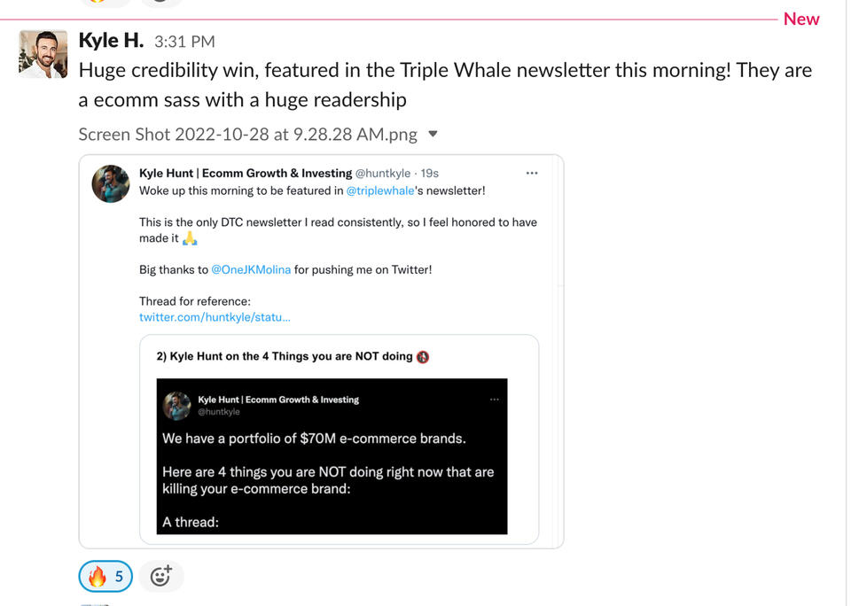
Task: Collapse the screenshot using the filename caret
Action: pyautogui.click(x=433, y=135)
